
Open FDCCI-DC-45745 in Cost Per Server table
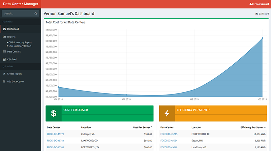click(56, 147)
